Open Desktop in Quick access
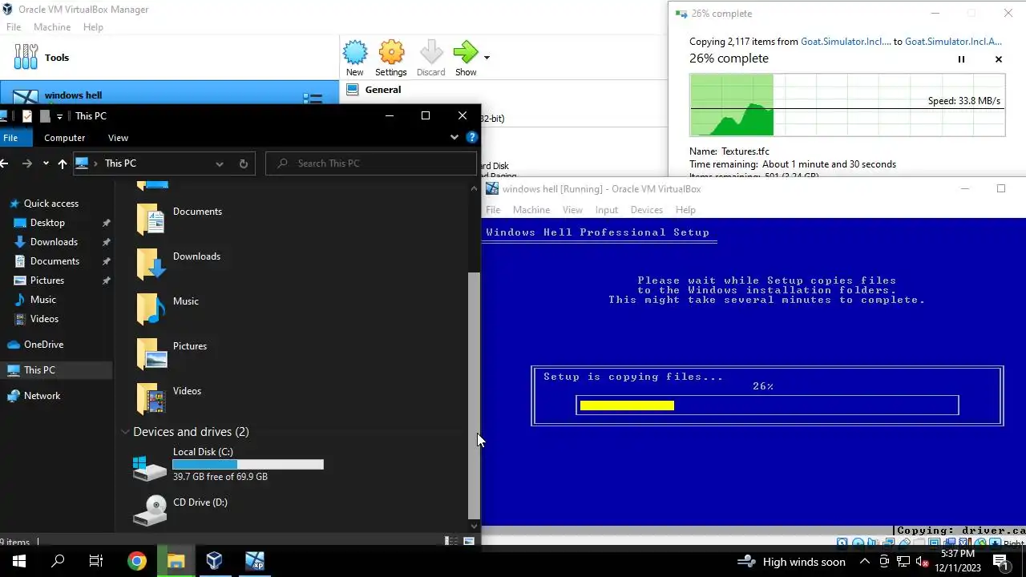This screenshot has width=1026, height=577. (47, 223)
